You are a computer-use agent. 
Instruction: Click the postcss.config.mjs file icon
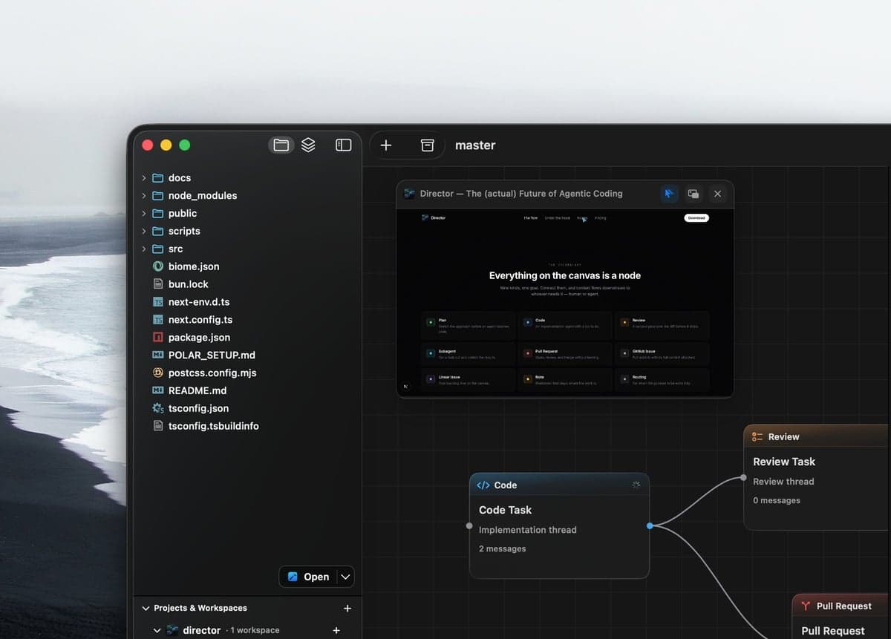157,373
